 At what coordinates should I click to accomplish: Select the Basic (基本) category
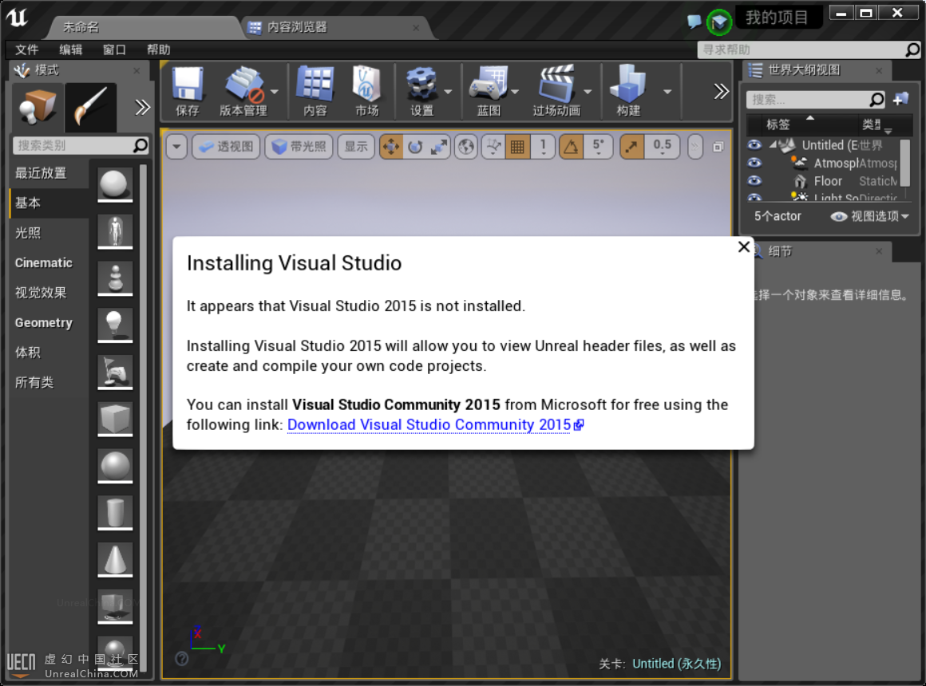point(49,203)
